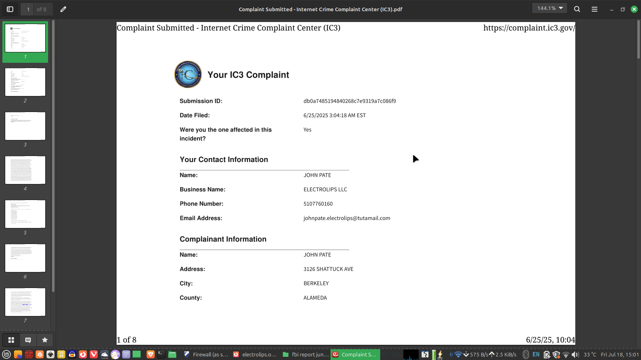The height and width of the screenshot is (360, 641).
Task: Click the document vertical scrollbar
Action: (x=638, y=40)
